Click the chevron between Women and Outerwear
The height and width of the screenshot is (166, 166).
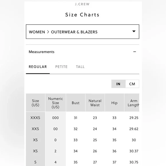(x=48, y=32)
